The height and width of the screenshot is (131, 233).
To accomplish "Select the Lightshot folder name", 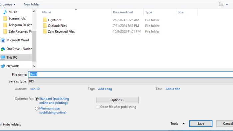I will pyautogui.click(x=55, y=20).
